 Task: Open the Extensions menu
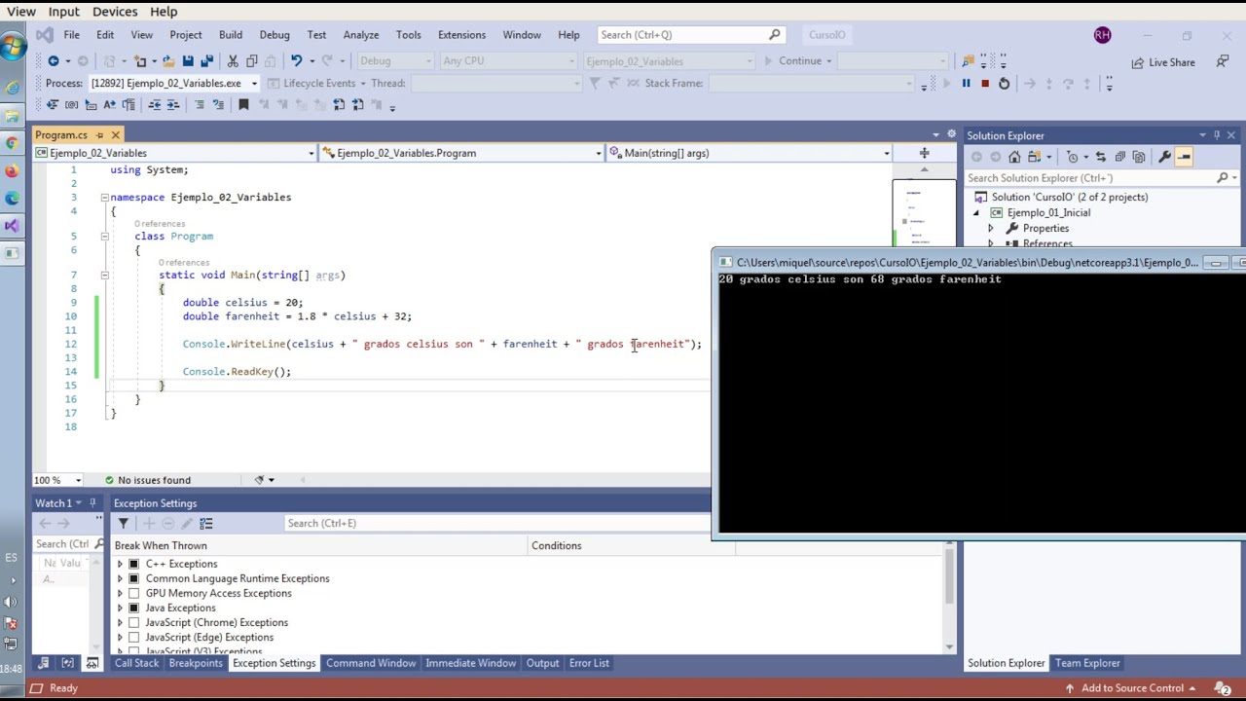[461, 35]
